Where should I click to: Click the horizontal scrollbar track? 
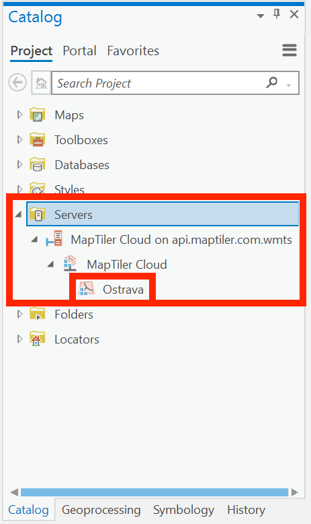click(x=154, y=492)
